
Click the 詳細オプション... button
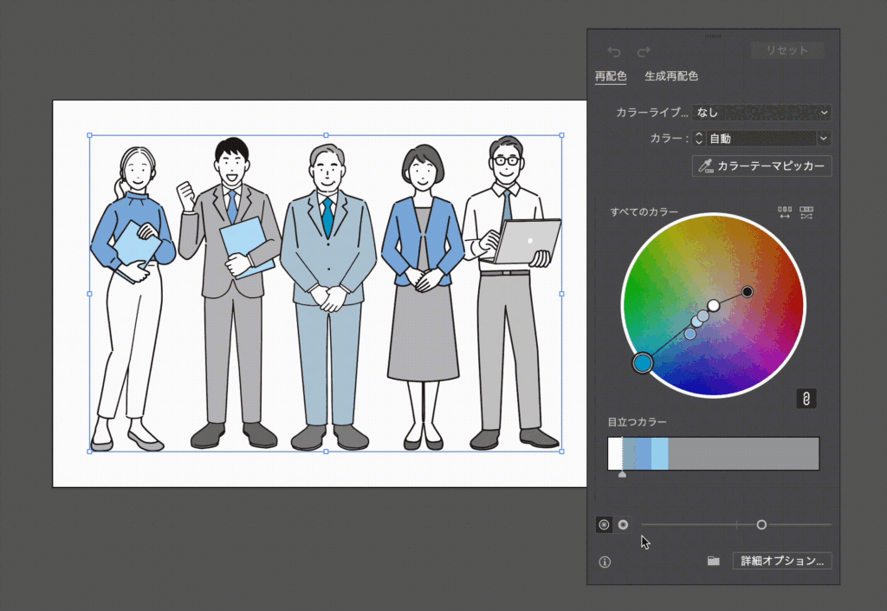pyautogui.click(x=782, y=561)
